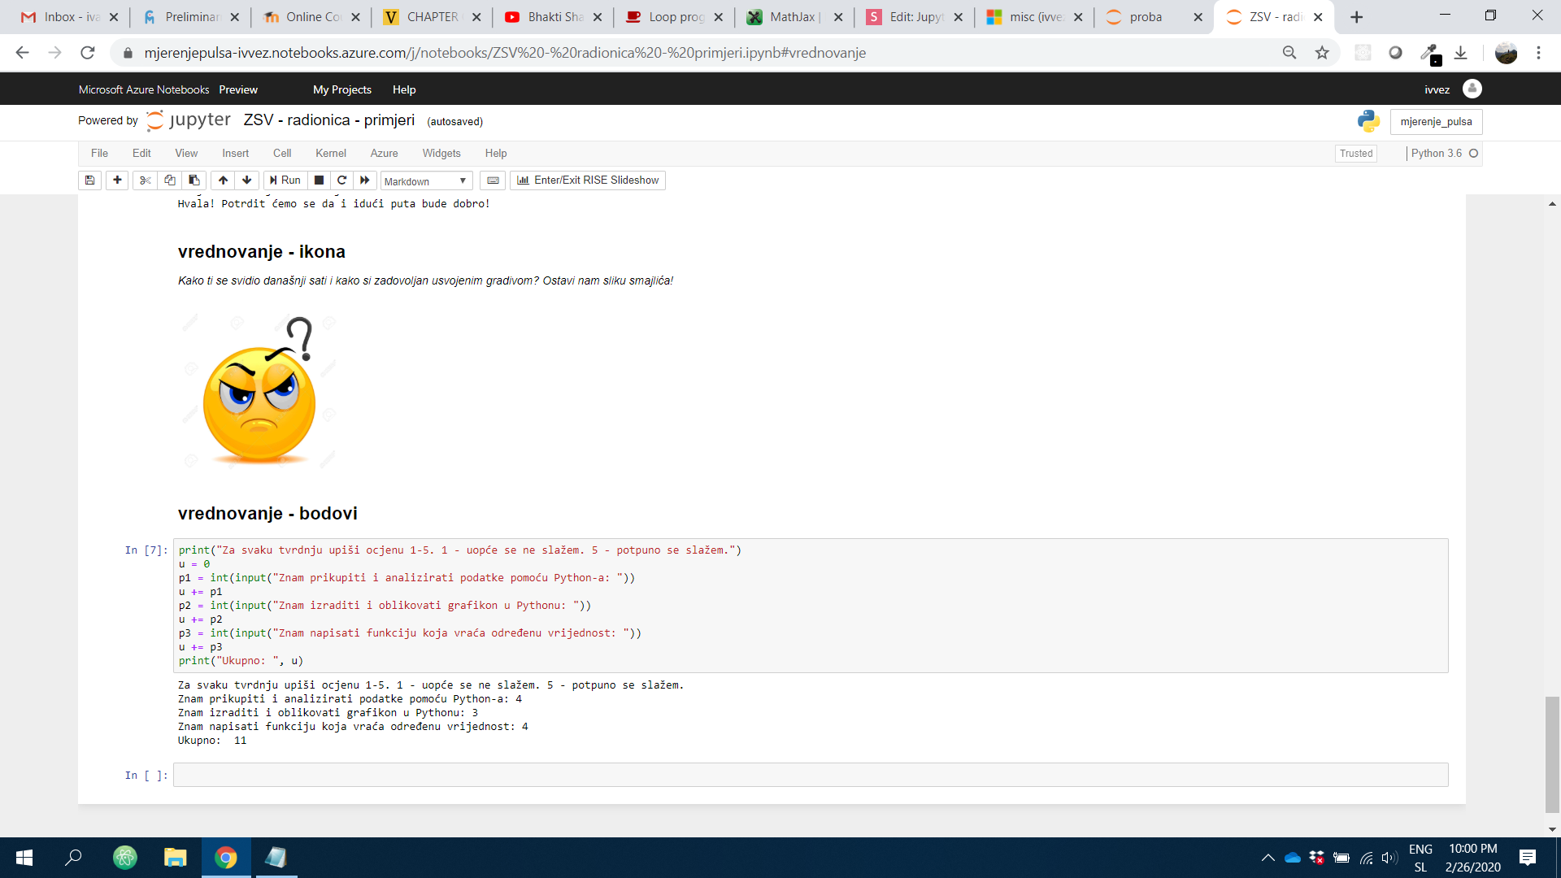Open the Kernel menu
Image resolution: width=1561 pixels, height=878 pixels.
click(x=331, y=153)
